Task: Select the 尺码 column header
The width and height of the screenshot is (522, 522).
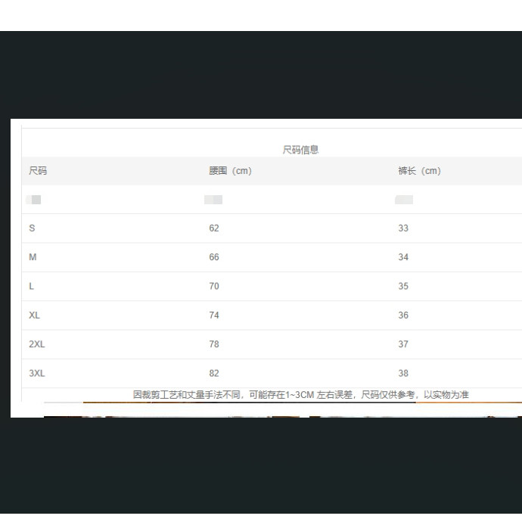Action: 38,171
